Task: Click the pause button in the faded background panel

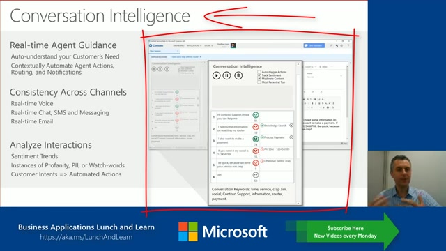Action: point(160,69)
